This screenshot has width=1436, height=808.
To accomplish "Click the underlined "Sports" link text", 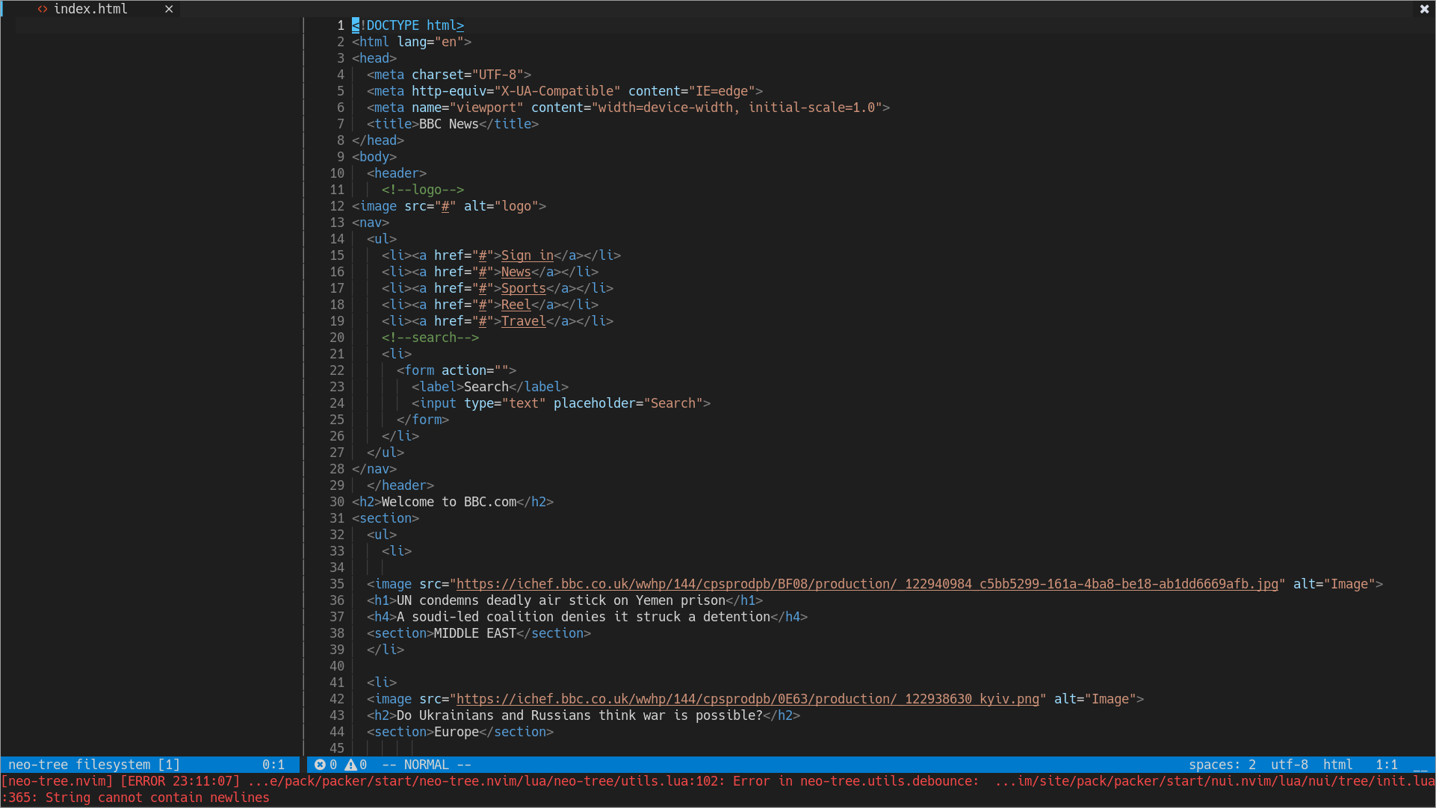I will click(x=522, y=288).
